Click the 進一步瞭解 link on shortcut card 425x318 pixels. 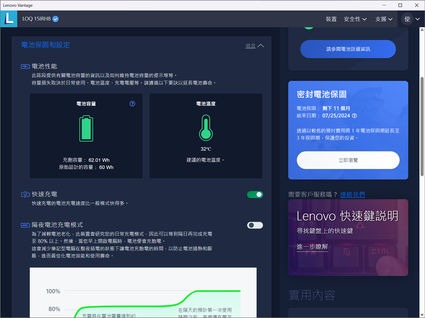tap(312, 247)
